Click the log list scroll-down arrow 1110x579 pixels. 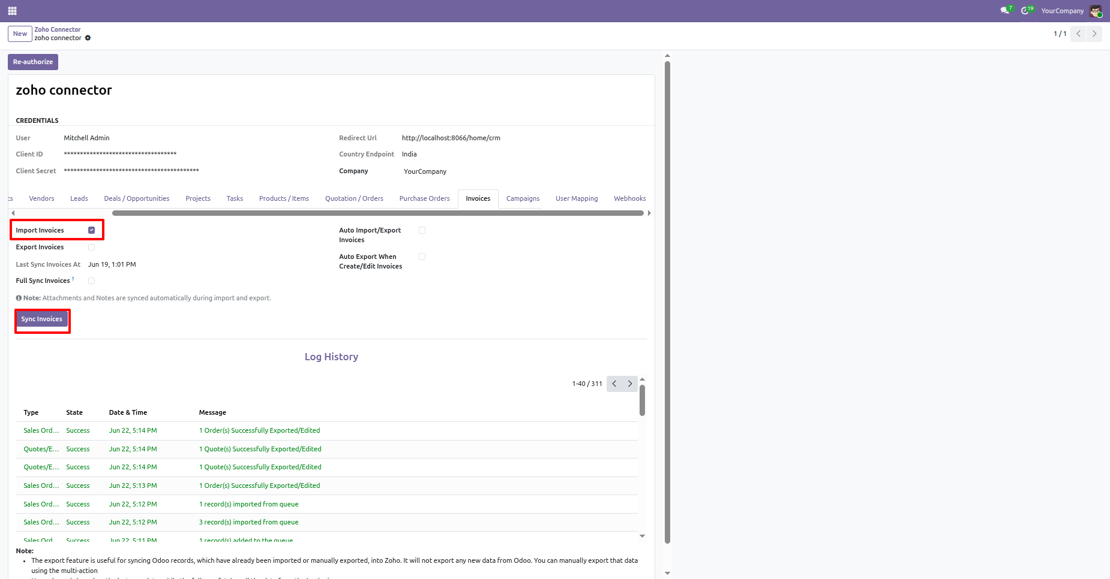pos(642,536)
